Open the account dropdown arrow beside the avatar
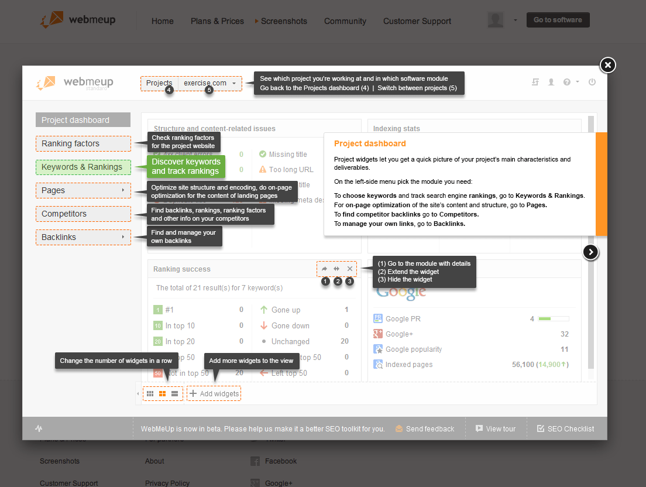This screenshot has height=487, width=646. click(515, 20)
